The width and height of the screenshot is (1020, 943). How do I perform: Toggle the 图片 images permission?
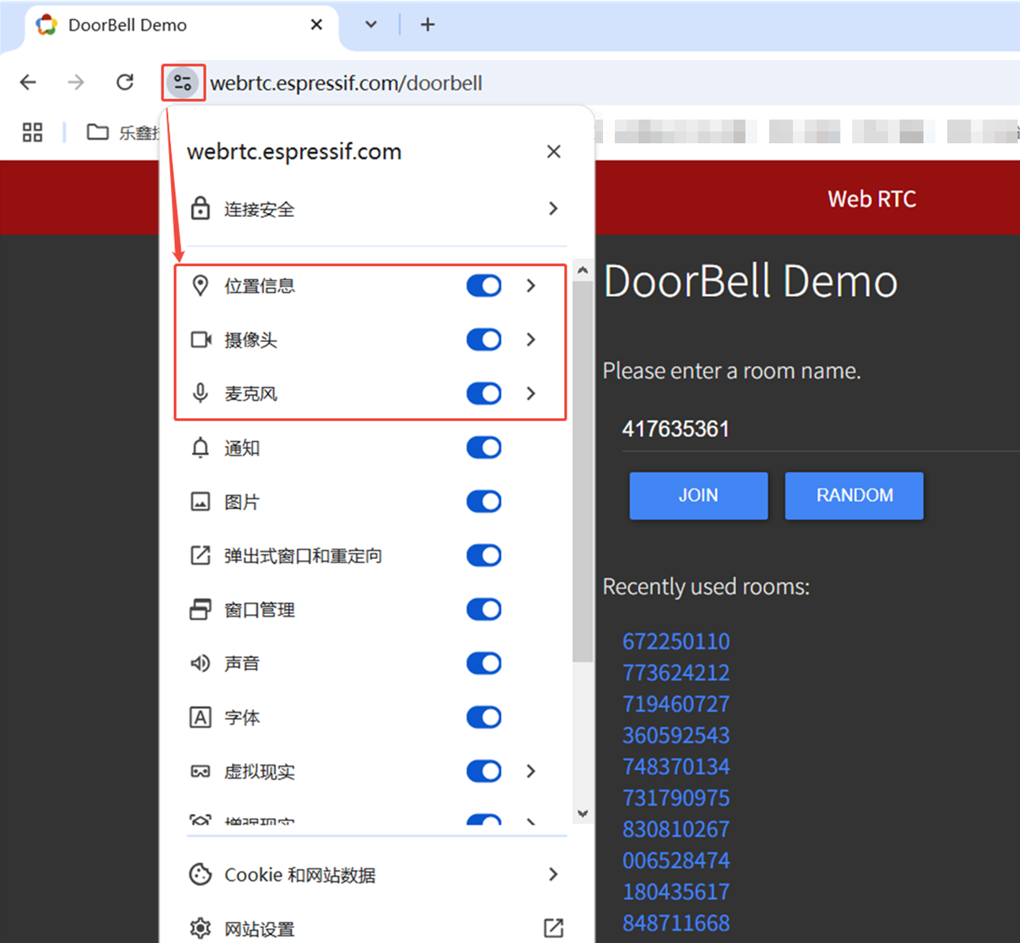coord(483,501)
